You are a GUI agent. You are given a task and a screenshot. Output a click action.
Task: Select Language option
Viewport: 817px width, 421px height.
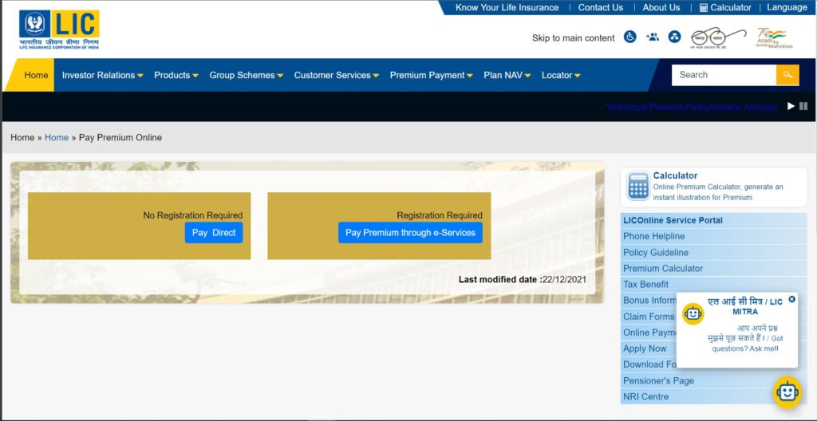click(x=787, y=7)
